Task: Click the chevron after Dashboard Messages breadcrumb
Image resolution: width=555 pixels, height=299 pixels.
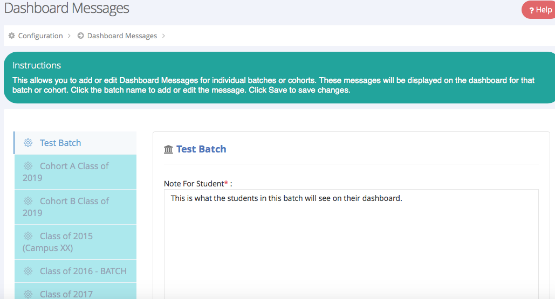Action: tap(163, 36)
